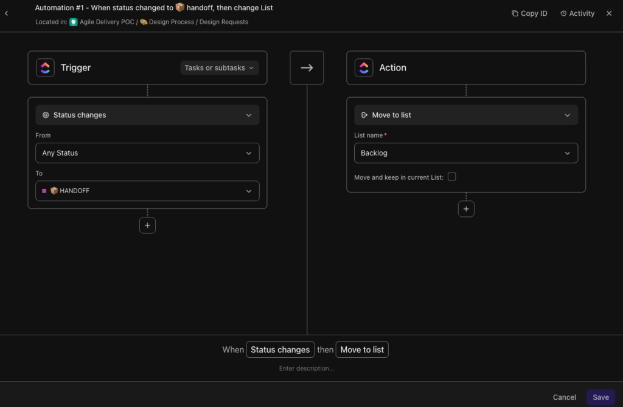The image size is (623, 407).
Task: Click the Copy ID button
Action: (x=529, y=13)
